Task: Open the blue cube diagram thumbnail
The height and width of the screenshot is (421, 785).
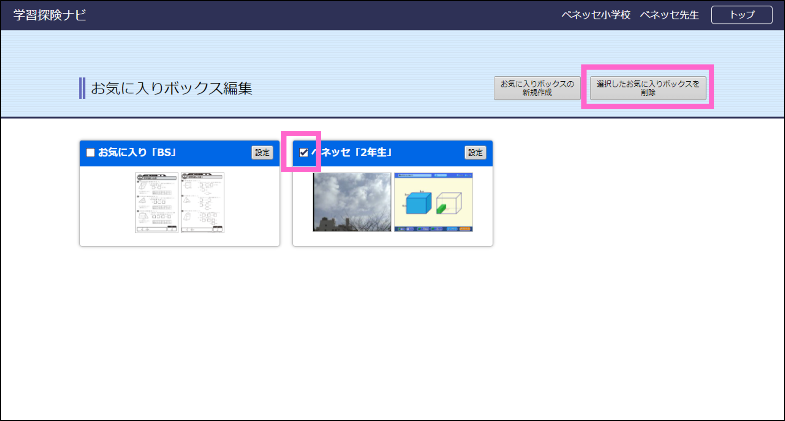Action: coord(433,202)
